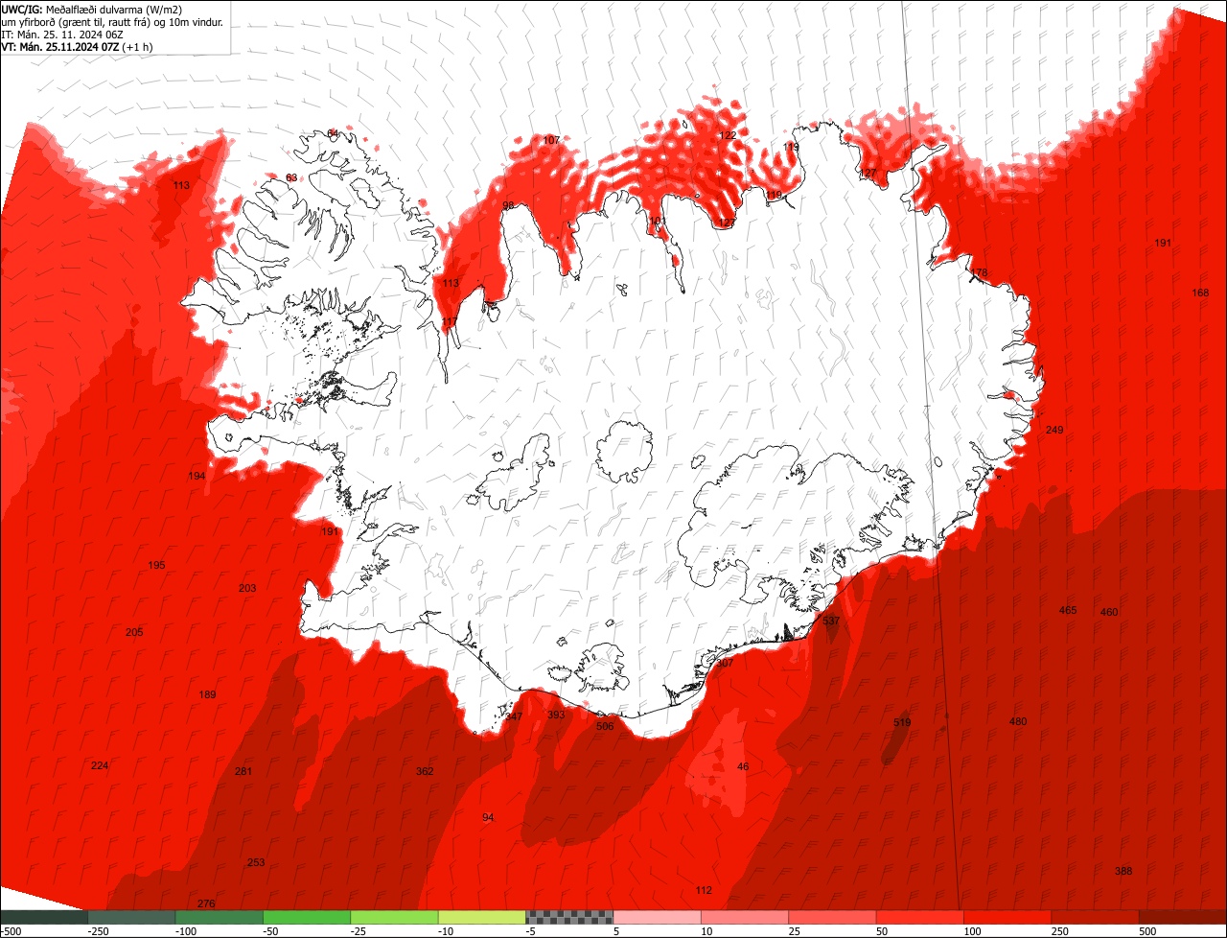Click the 'IT: Mán. 25. 11. 2024 06Z' line
This screenshot has width=1227, height=938.
point(64,34)
